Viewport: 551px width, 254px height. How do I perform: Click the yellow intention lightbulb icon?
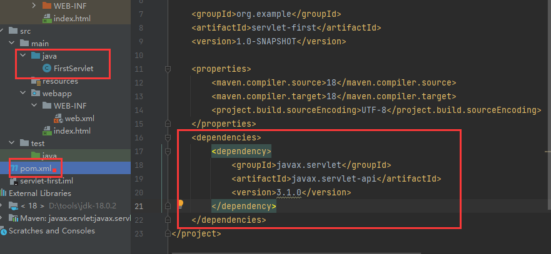click(180, 203)
